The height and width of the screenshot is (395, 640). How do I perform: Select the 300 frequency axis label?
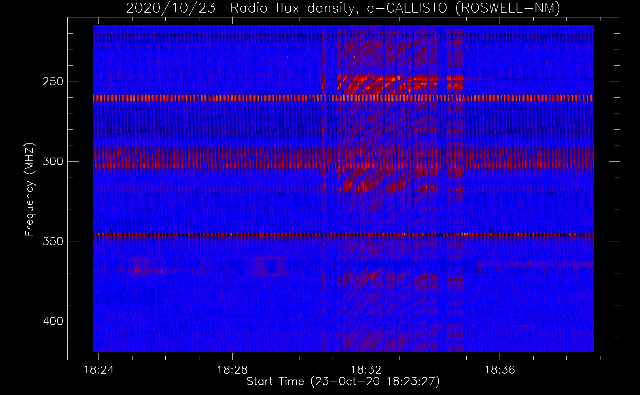pyautogui.click(x=53, y=161)
